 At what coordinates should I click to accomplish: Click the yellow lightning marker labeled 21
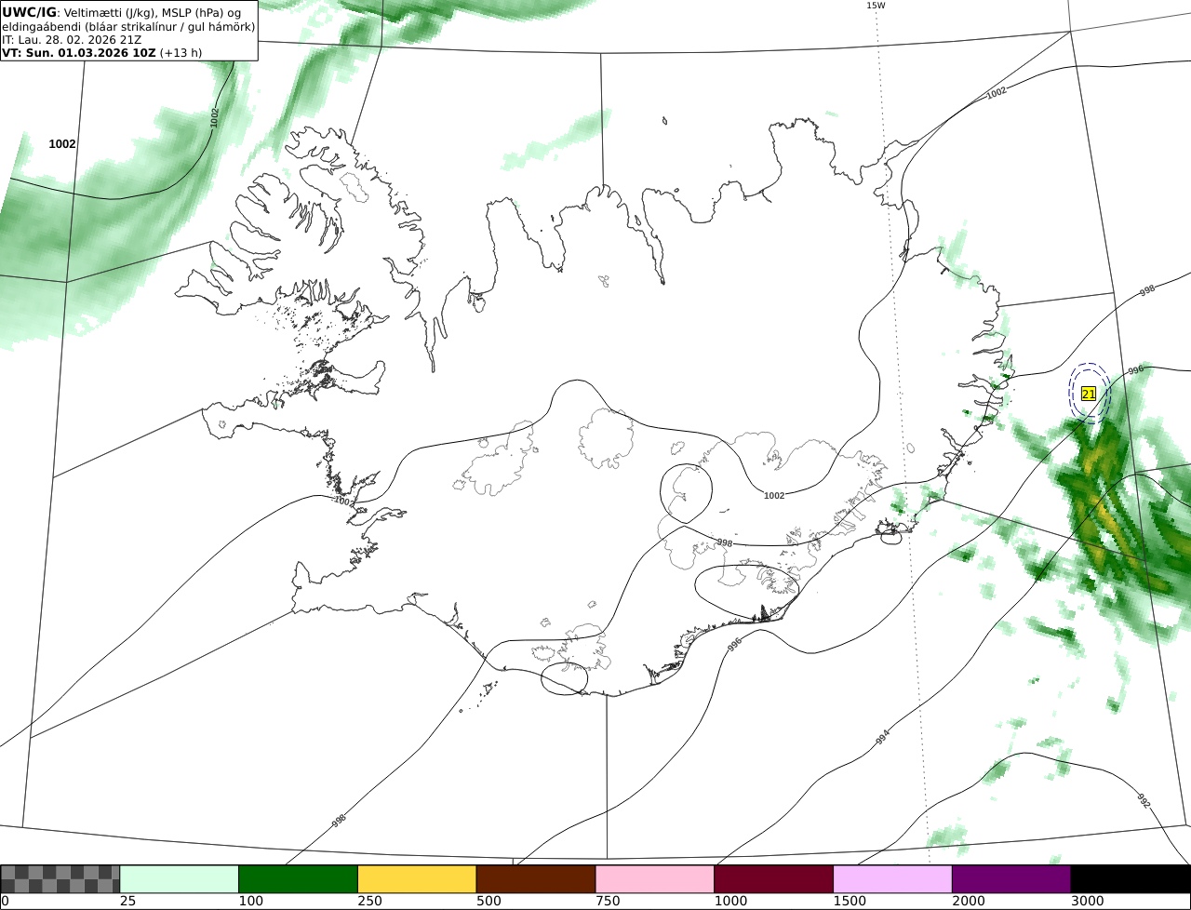coord(1089,395)
